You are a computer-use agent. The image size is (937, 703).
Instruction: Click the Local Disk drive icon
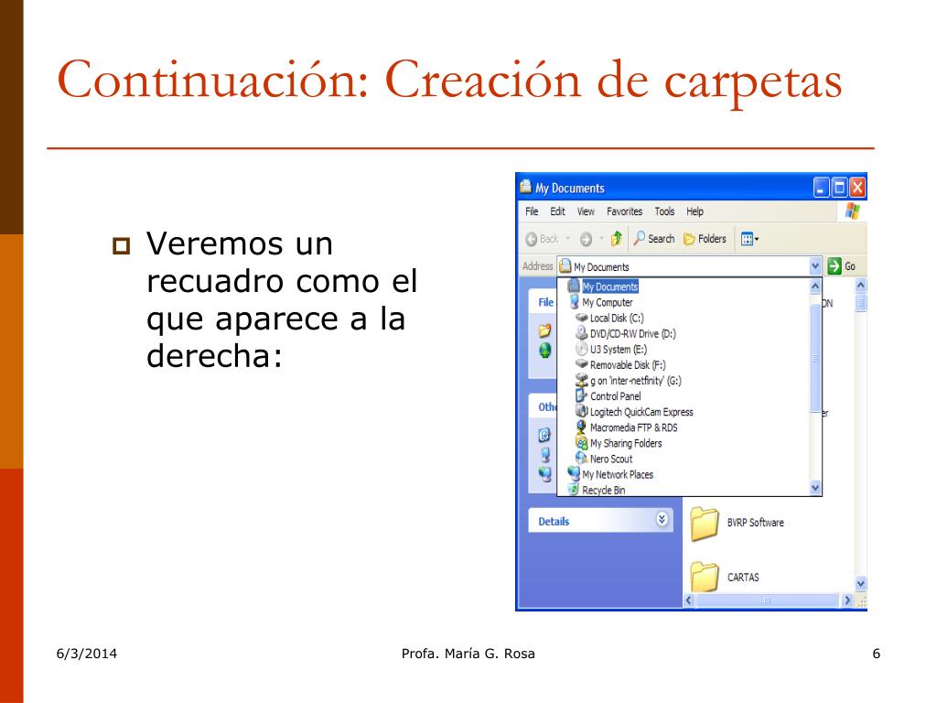pos(581,318)
